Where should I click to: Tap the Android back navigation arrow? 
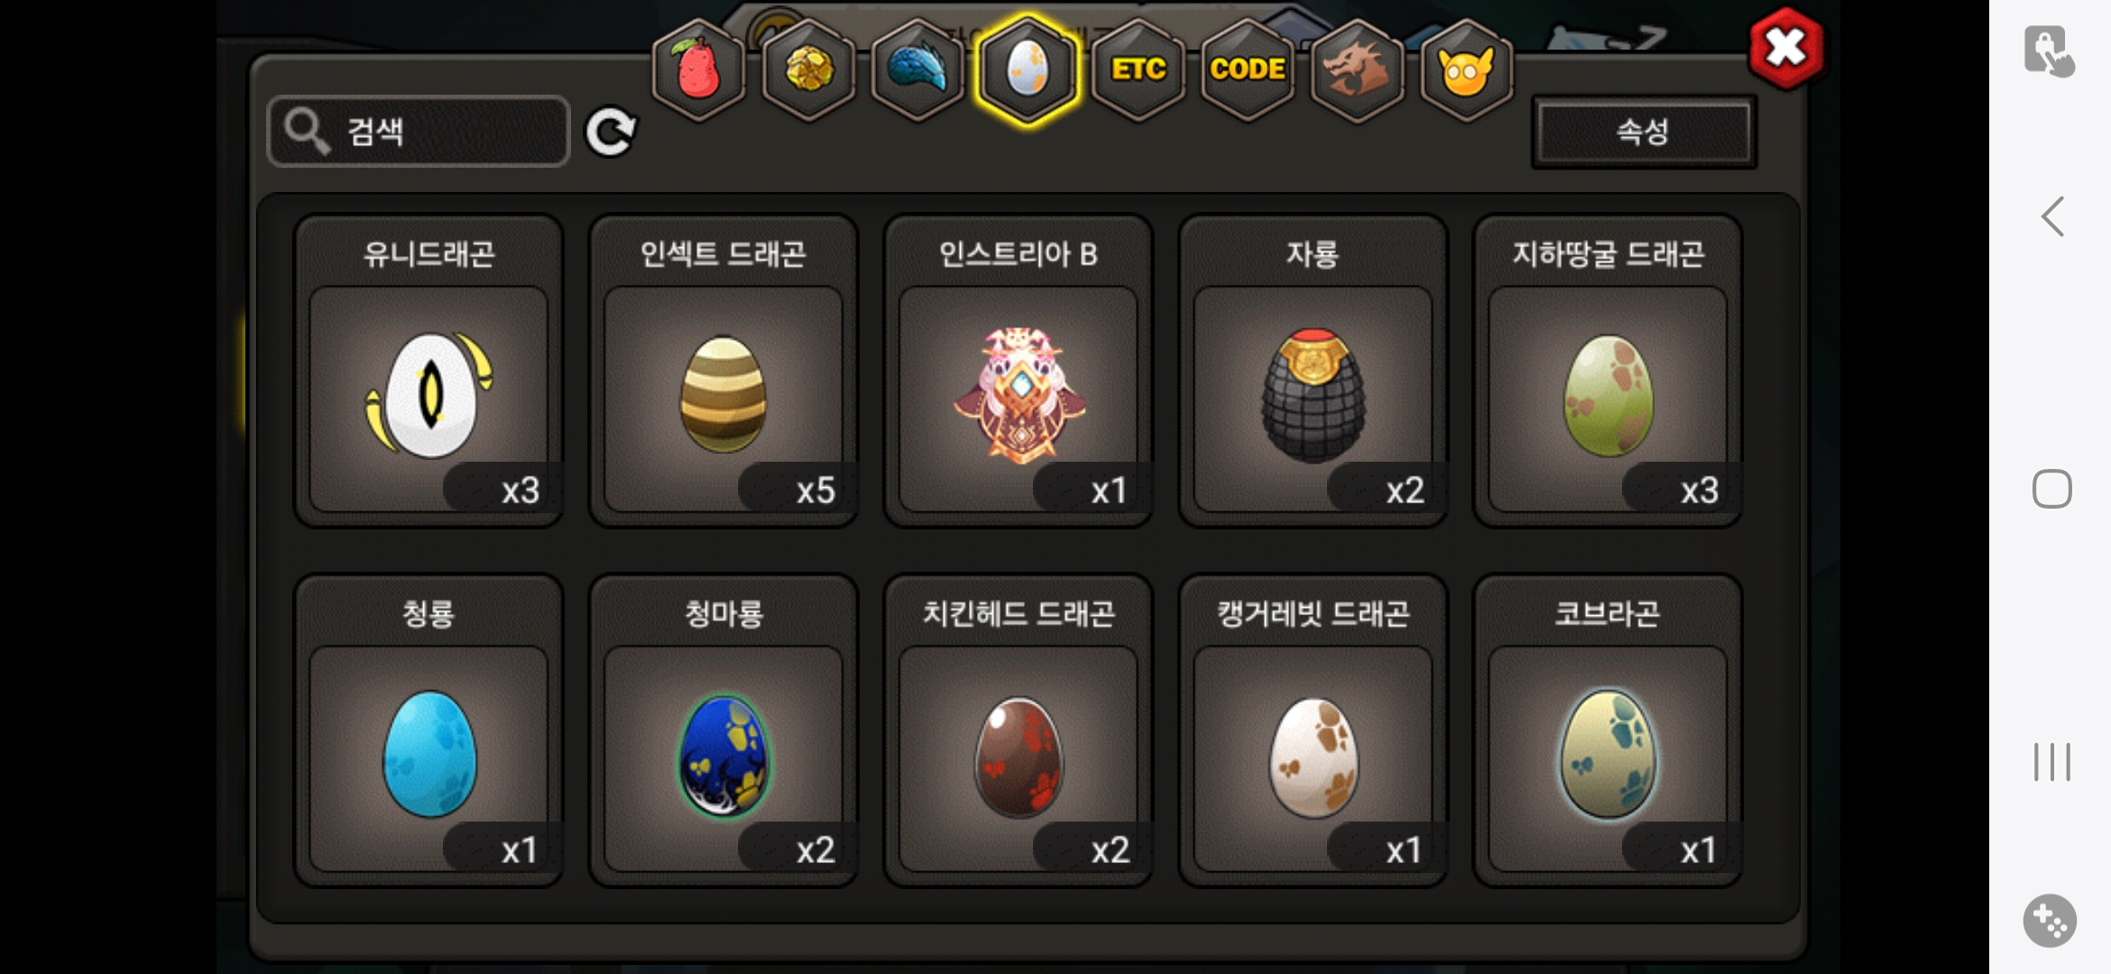point(2052,216)
